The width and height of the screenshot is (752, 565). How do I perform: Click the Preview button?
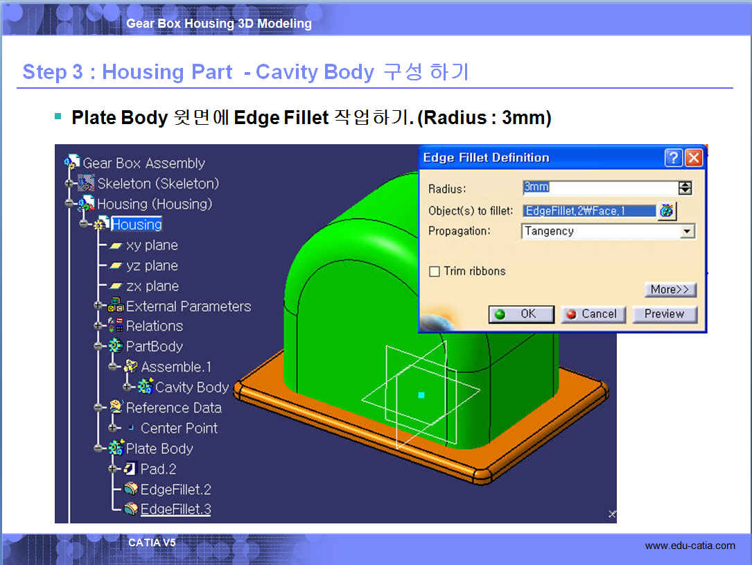coord(664,314)
